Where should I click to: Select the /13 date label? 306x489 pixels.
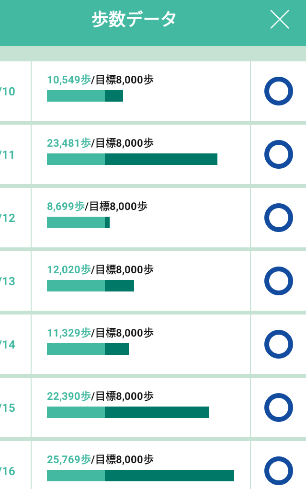click(x=8, y=281)
